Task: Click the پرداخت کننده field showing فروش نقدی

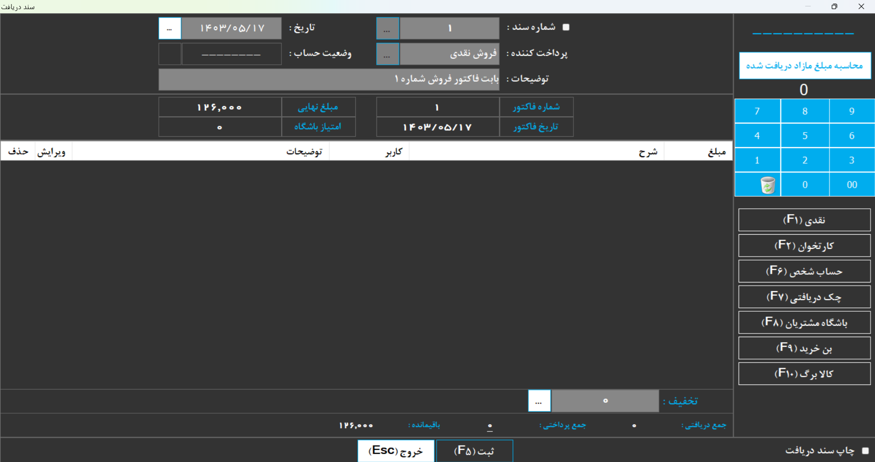Action: tap(449, 54)
